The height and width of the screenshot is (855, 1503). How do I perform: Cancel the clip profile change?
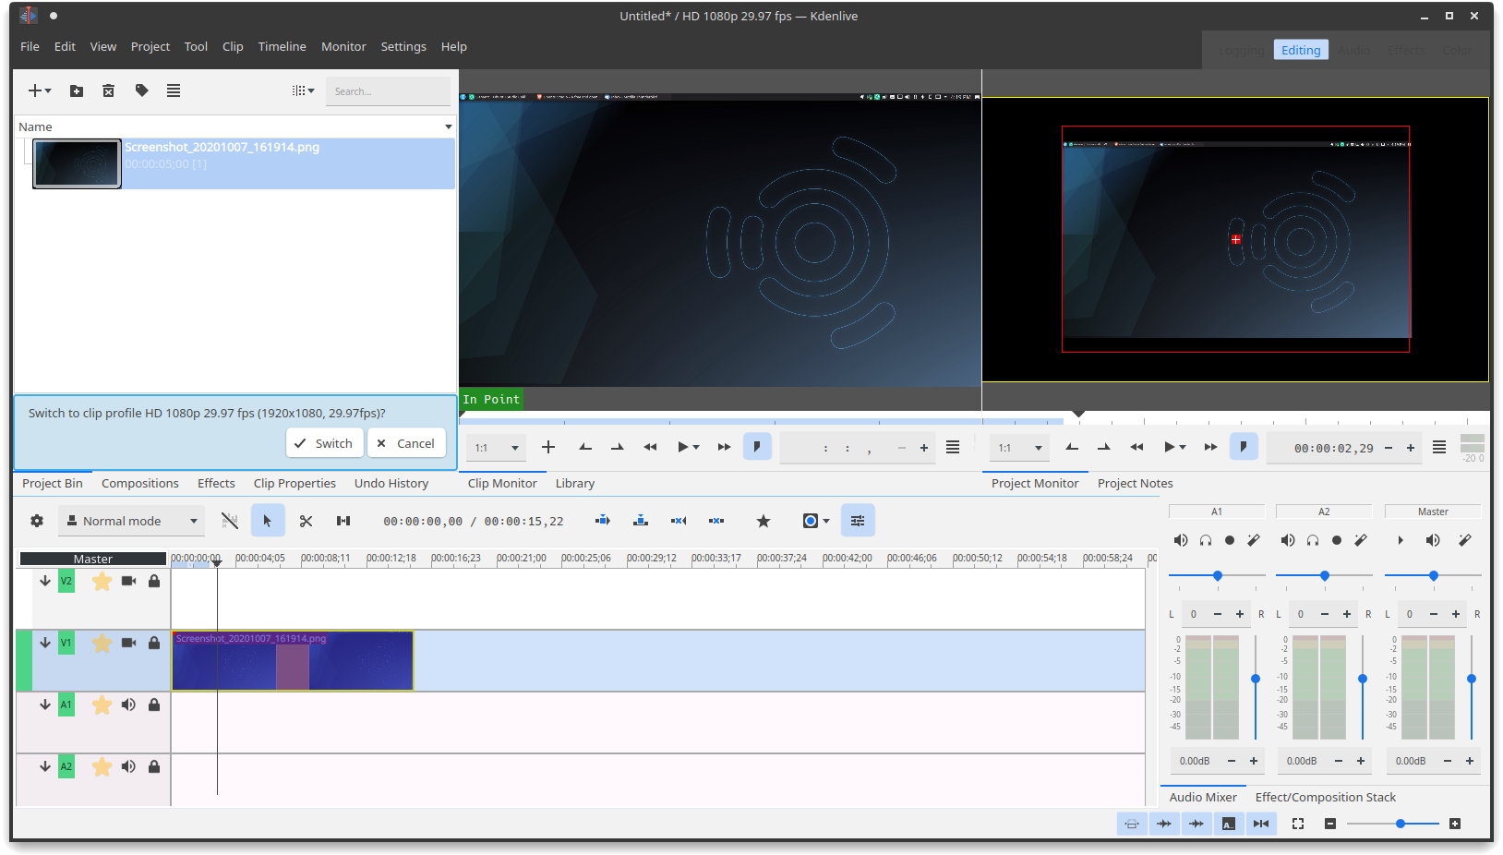point(406,443)
